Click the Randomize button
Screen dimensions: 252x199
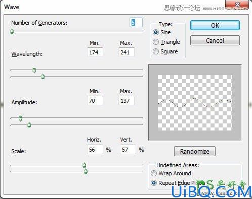click(195, 151)
